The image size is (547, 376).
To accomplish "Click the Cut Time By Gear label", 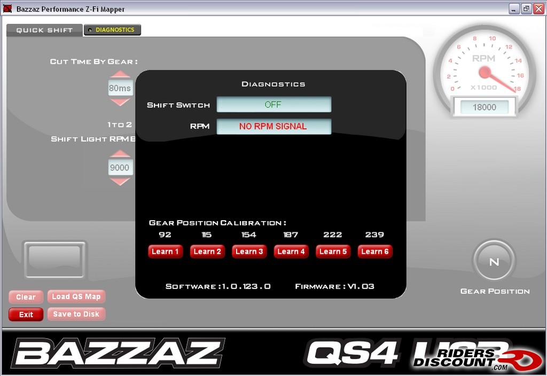I will tap(94, 62).
